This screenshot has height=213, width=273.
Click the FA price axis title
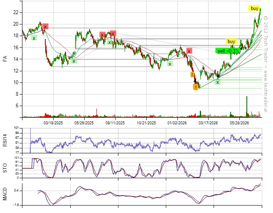coord(5,58)
